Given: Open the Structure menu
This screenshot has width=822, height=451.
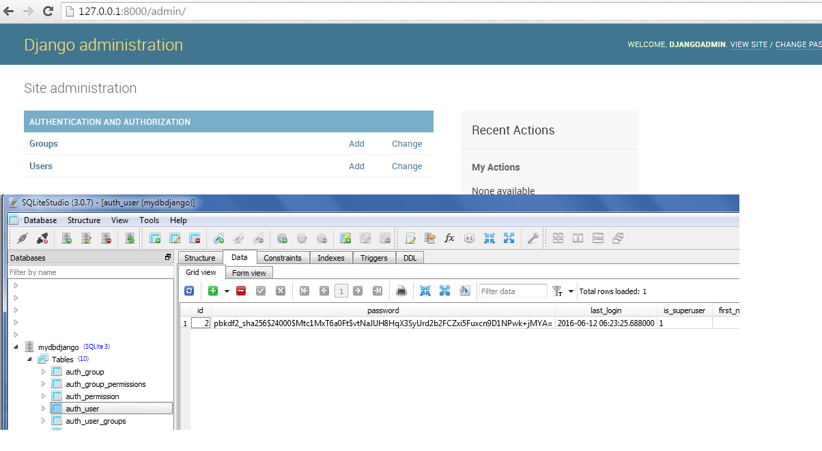Looking at the screenshot, I should point(84,220).
